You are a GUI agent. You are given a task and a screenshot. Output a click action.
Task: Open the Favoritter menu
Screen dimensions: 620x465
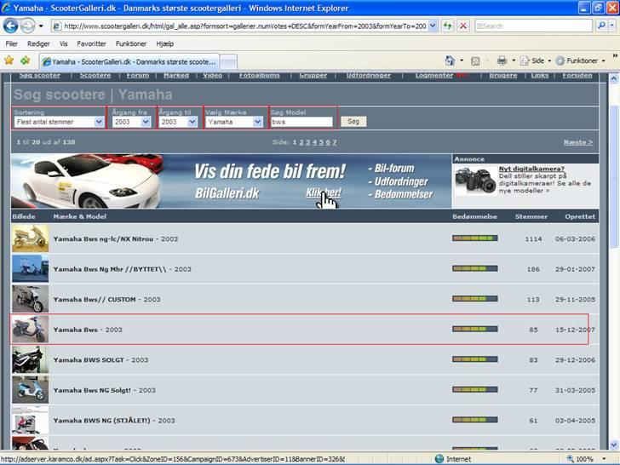click(92, 43)
